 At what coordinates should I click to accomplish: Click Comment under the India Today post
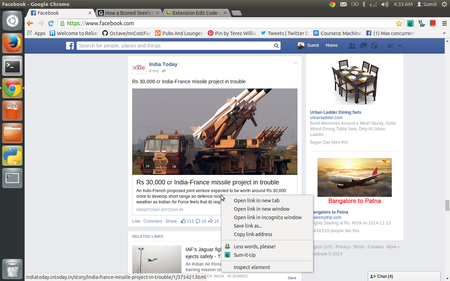point(153,221)
